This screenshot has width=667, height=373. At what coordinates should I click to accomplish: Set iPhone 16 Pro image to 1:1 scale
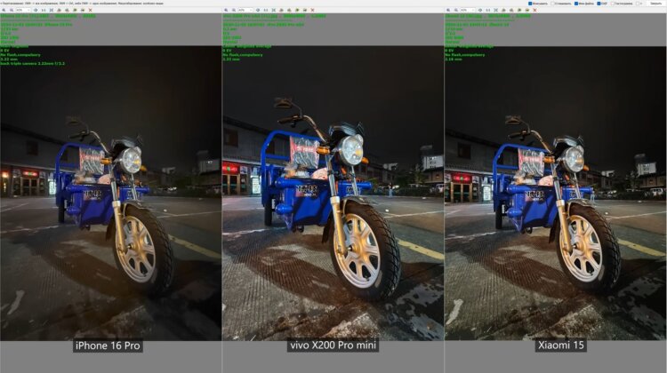[44, 10]
